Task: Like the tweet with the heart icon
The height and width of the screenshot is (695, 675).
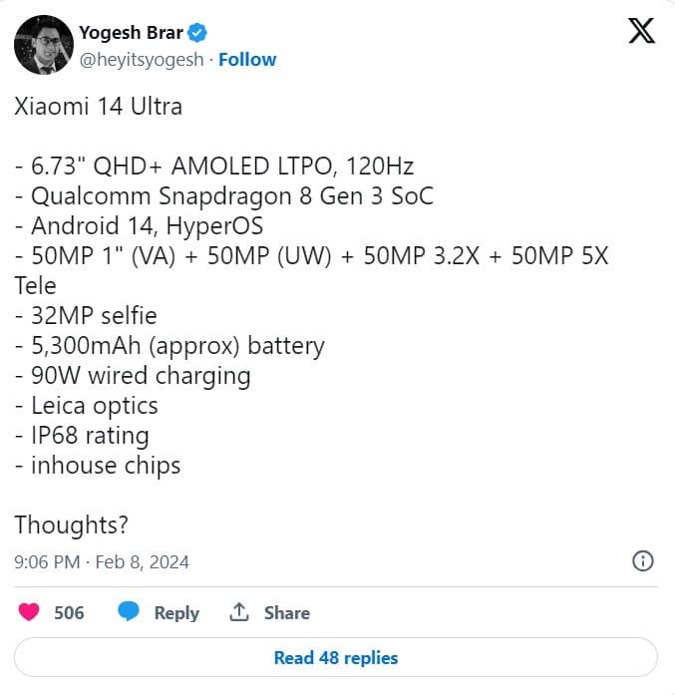Action: coord(30,612)
